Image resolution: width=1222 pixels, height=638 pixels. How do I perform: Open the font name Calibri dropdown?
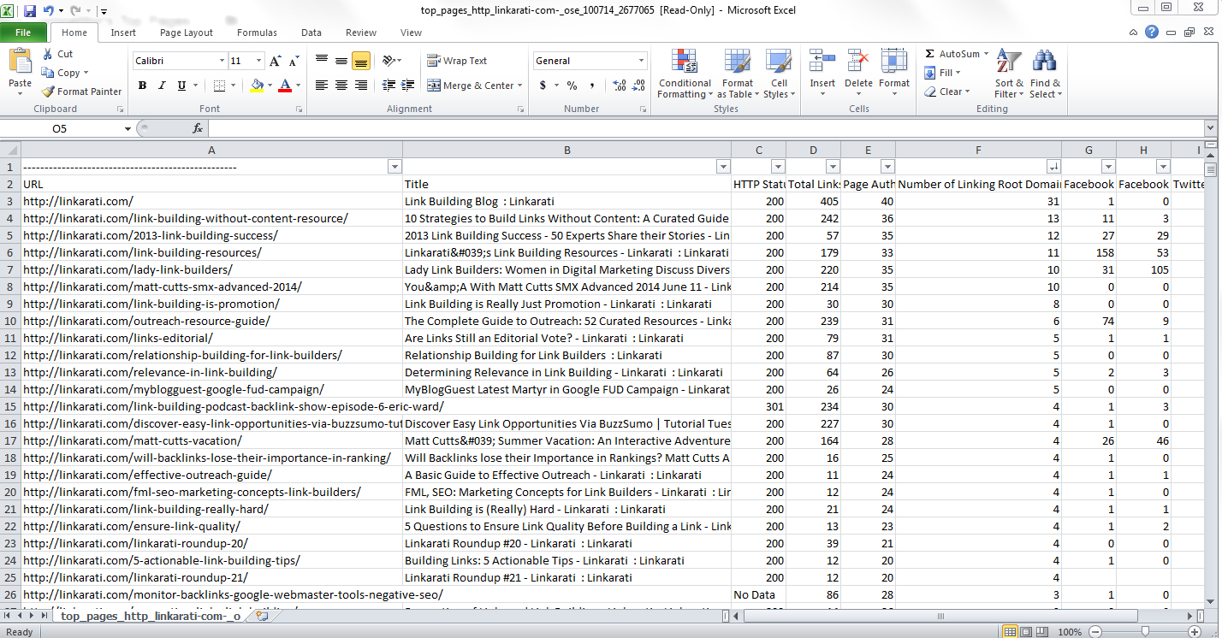pyautogui.click(x=222, y=61)
